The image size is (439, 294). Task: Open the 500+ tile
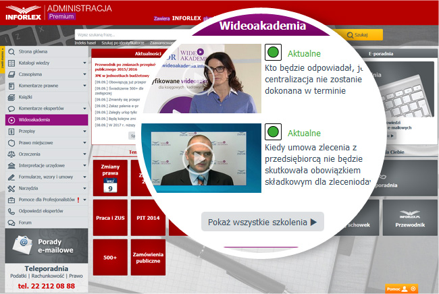(x=110, y=258)
